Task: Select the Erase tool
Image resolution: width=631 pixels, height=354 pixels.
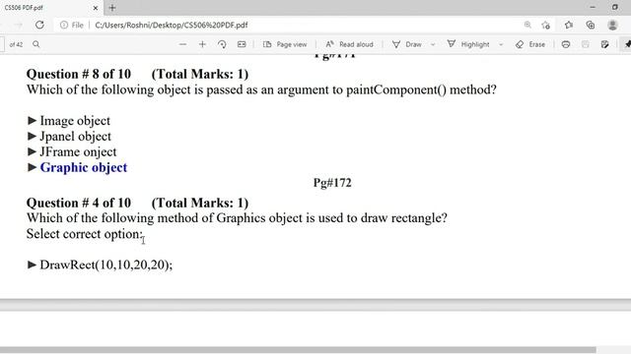Action: (530, 44)
